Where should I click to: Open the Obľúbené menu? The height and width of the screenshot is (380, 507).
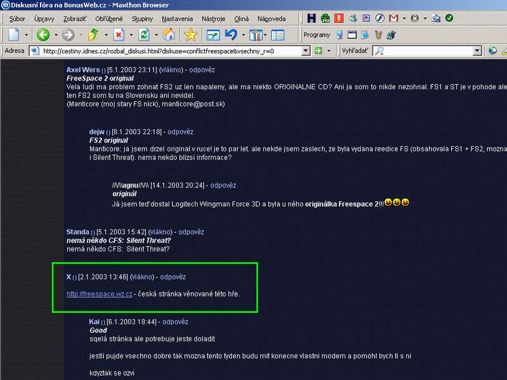(109, 19)
